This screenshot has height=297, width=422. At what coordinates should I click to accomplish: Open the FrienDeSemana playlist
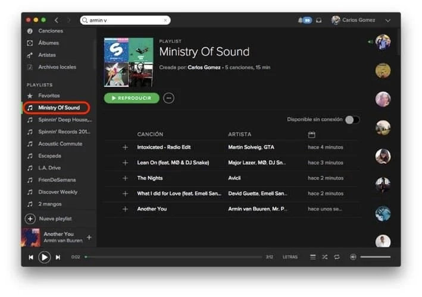(x=57, y=180)
